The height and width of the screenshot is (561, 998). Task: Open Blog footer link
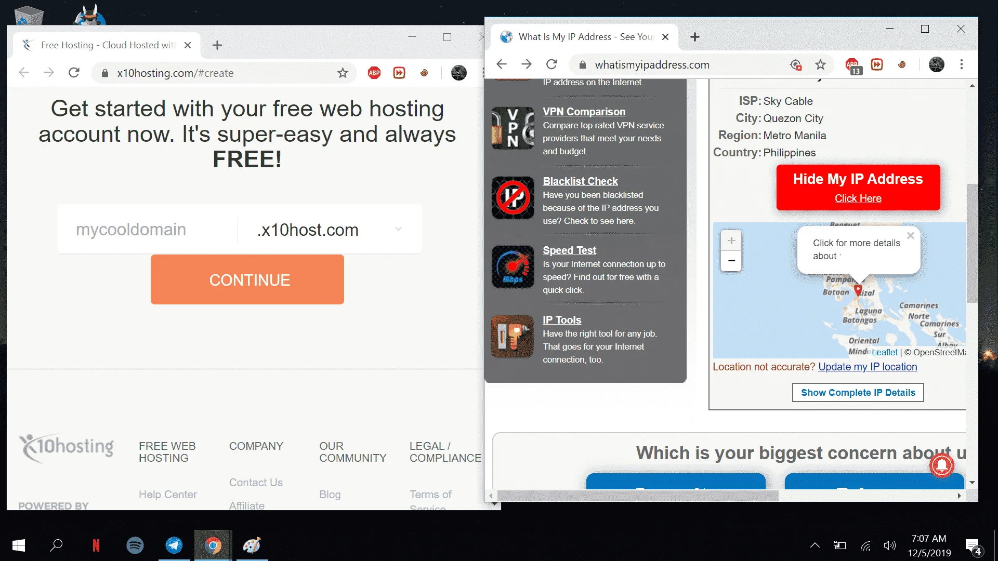(x=330, y=494)
